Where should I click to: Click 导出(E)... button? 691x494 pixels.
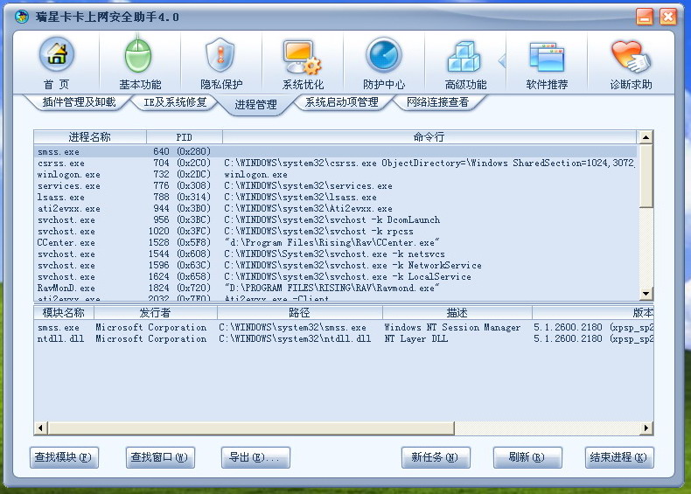coord(255,457)
